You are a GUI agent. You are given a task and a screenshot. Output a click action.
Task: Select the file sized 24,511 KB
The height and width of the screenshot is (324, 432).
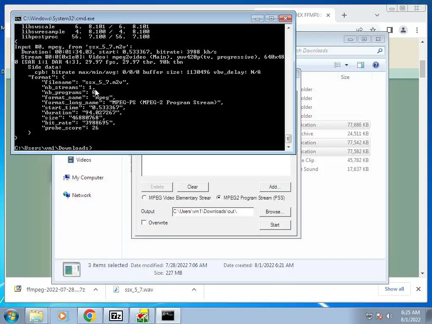pos(335,134)
